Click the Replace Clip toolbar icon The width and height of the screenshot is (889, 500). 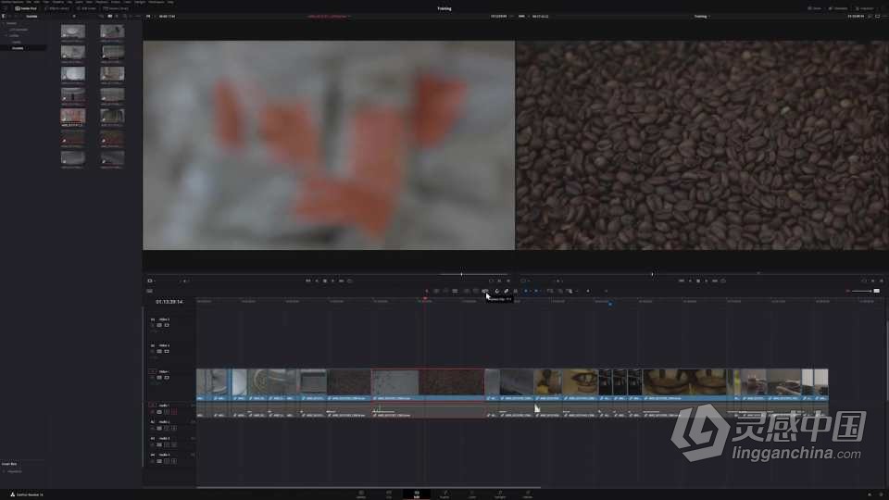coord(484,291)
